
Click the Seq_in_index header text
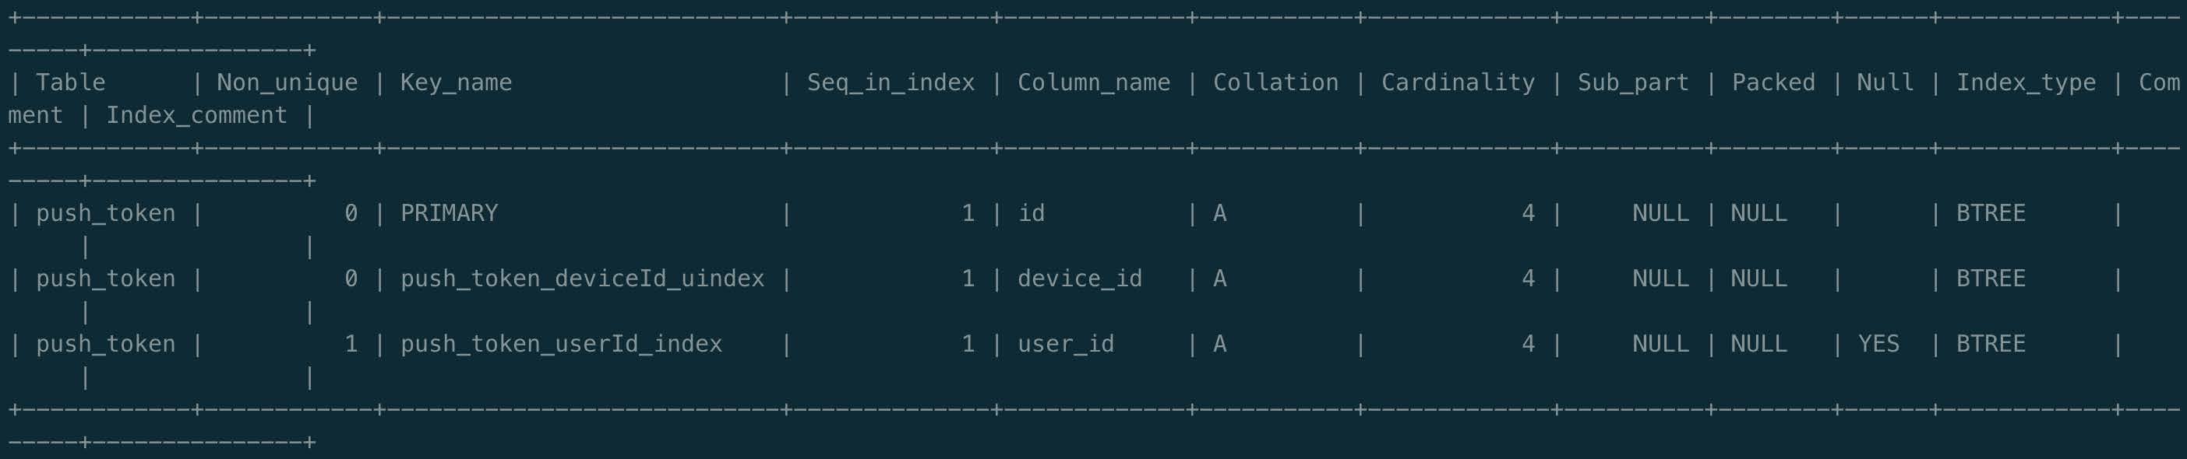pyautogui.click(x=891, y=82)
